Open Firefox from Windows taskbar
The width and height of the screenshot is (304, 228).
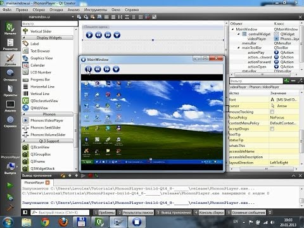click(x=63, y=222)
